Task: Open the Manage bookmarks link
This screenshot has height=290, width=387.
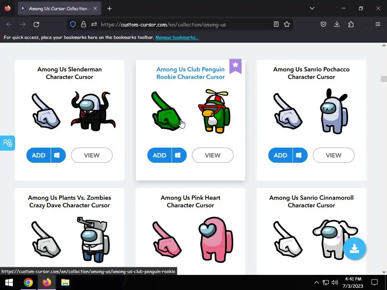Action: 177,37
